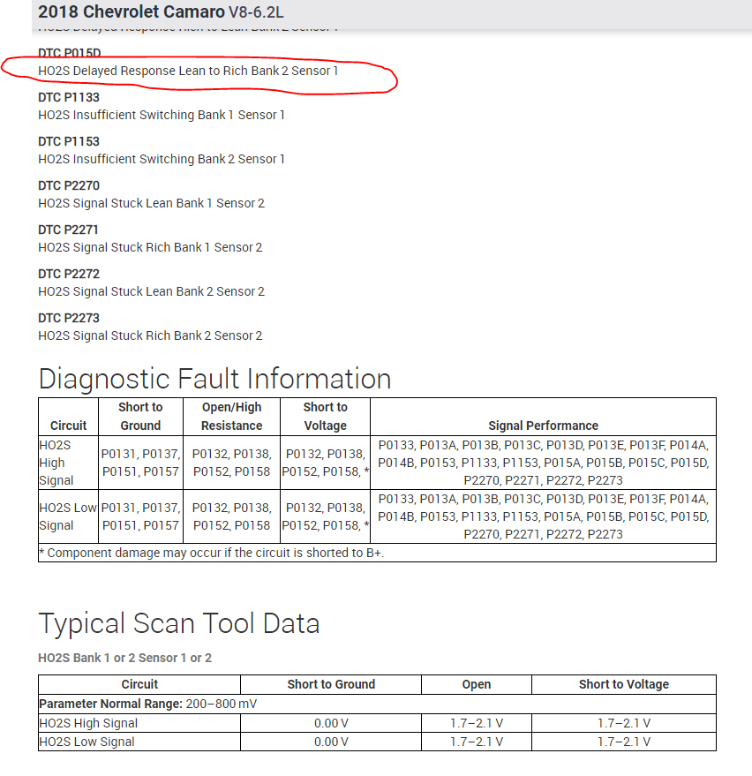Click the Open 1.7–2.1 V value for HO2S Low Signal

click(x=477, y=742)
